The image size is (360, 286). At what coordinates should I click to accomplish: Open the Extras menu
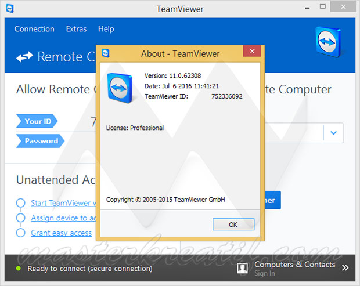(x=76, y=29)
